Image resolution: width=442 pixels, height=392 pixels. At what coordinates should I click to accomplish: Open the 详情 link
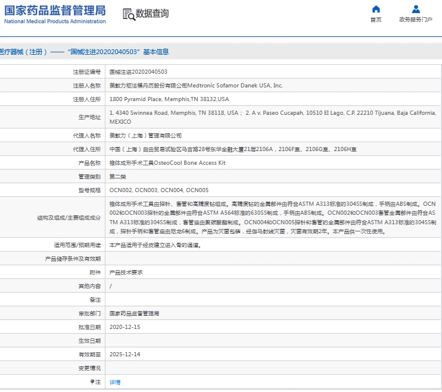click(x=115, y=382)
